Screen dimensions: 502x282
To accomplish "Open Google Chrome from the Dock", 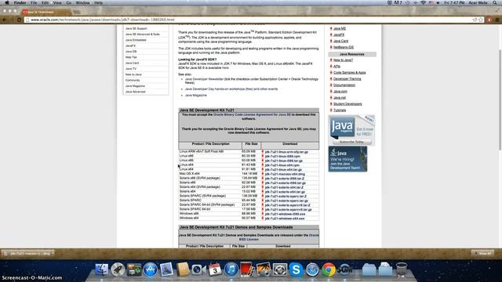I will coord(329,269).
